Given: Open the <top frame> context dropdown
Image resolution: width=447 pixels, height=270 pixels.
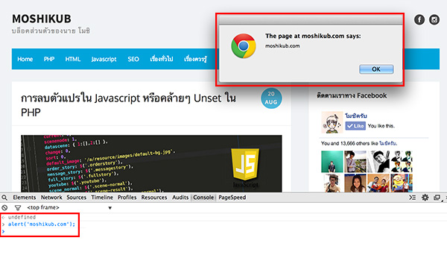Looking at the screenshot, I should (x=69, y=208).
